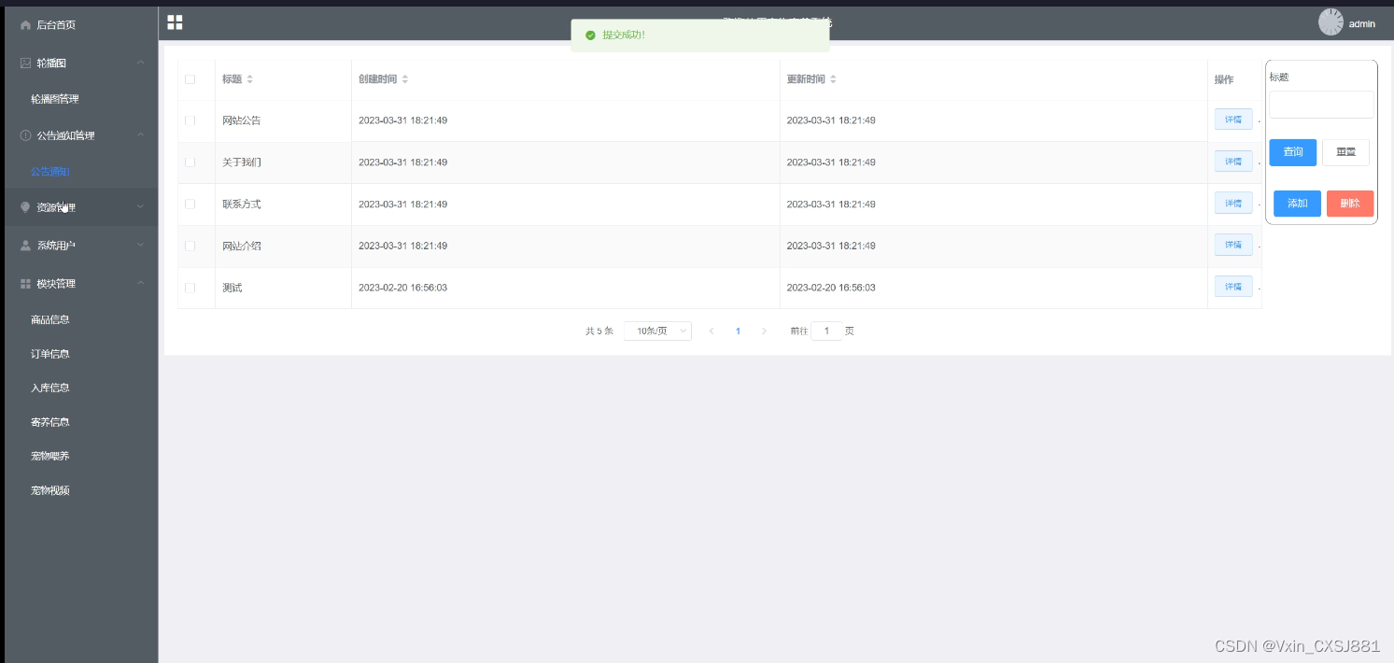
Task: Click the user icon beside 系统用户
Action: [x=25, y=246]
